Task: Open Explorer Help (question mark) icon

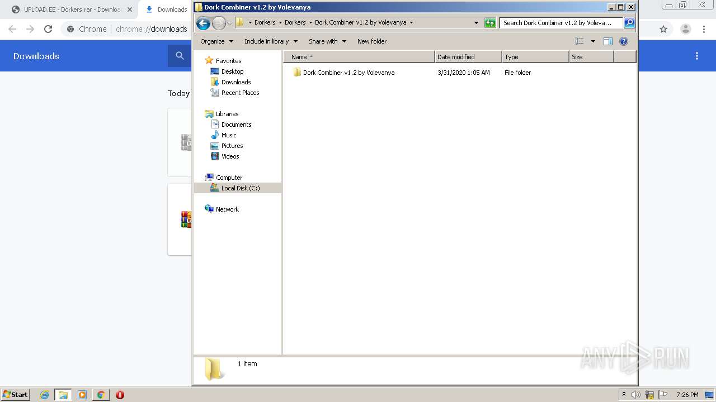Action: tap(624, 41)
